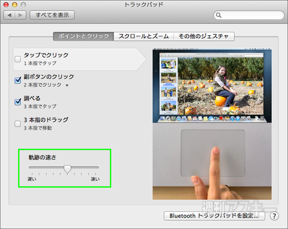Viewport: 288px width, 229px height.
Task: Click the 軌跡の速さ slider knob
Action: pyautogui.click(x=67, y=169)
